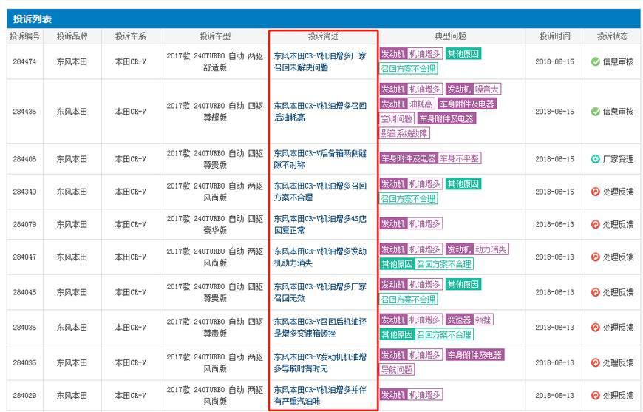
Task: Click 机油增多 tag in row 284029
Action: 425,395
